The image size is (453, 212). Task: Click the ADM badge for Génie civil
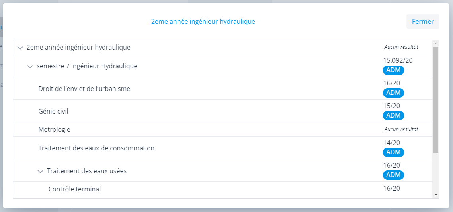click(x=393, y=116)
